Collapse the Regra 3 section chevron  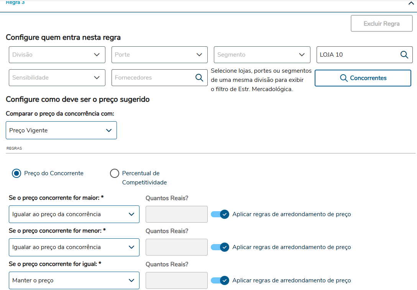click(411, 3)
